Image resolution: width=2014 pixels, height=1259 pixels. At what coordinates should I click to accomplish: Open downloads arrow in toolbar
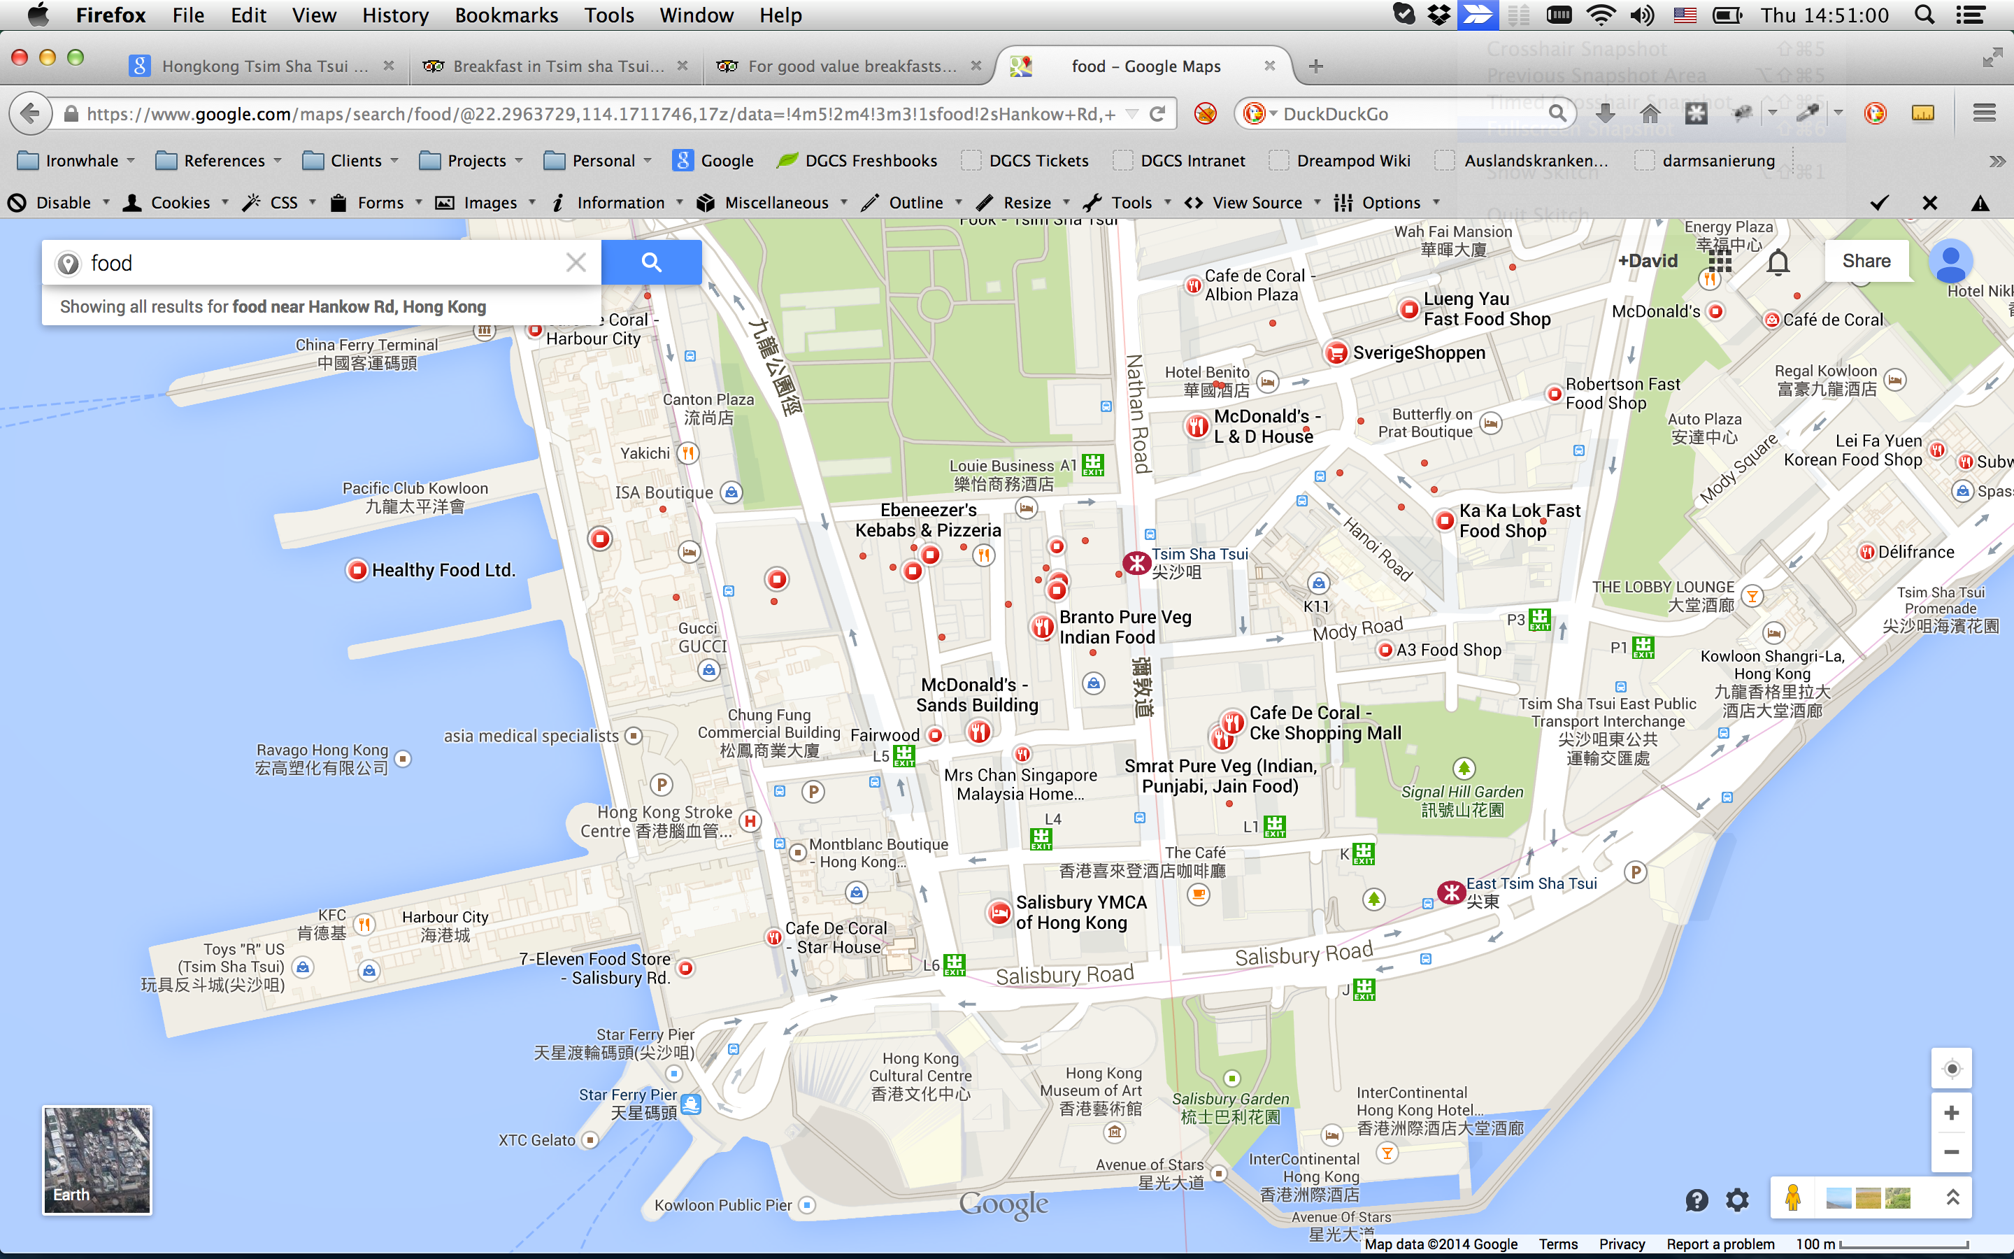[1606, 113]
